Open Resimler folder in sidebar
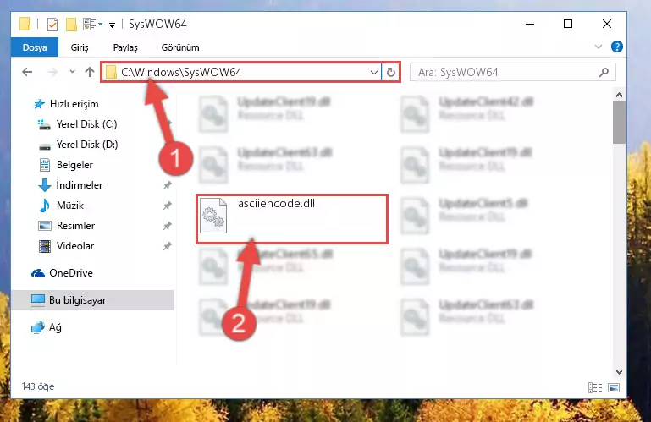 click(x=75, y=226)
